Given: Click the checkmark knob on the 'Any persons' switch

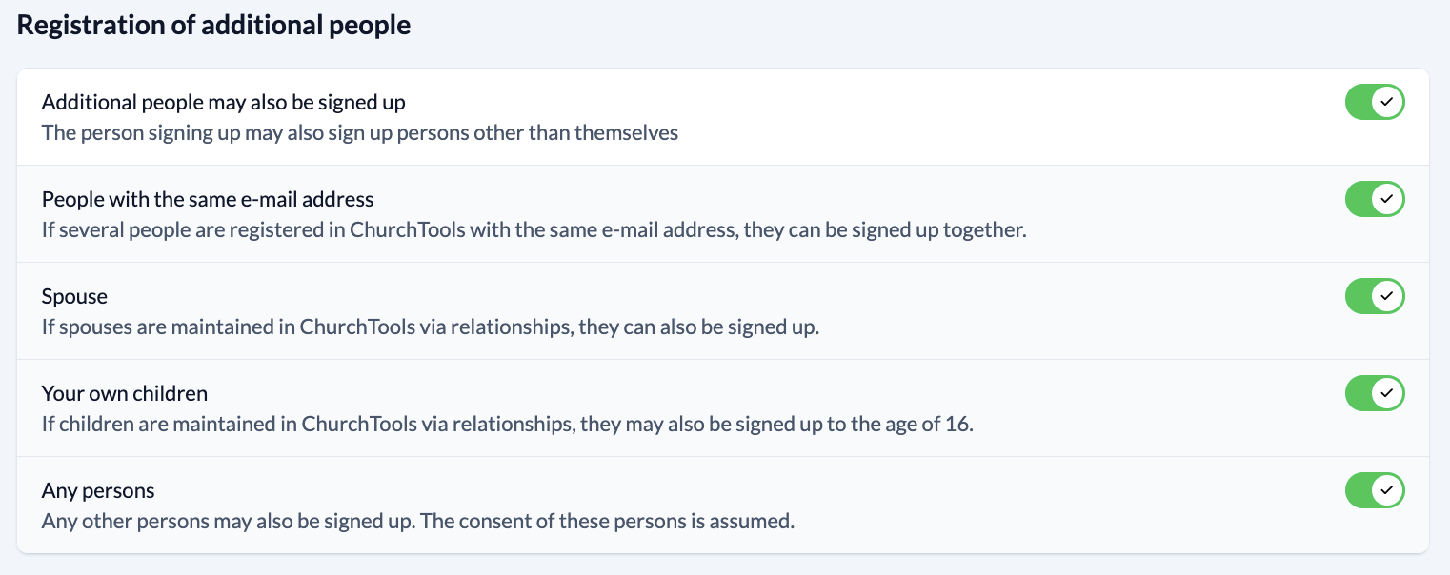Looking at the screenshot, I should coord(1387,490).
